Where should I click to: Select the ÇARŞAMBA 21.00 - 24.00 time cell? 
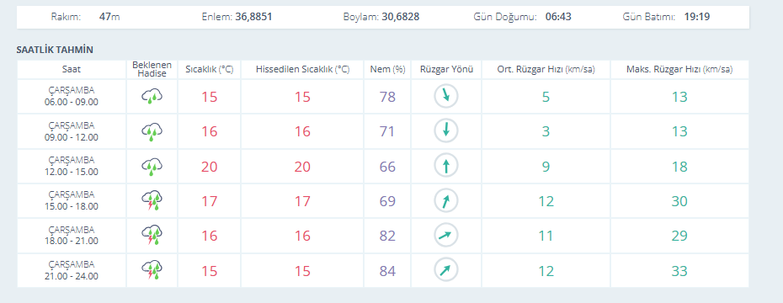pos(72,270)
